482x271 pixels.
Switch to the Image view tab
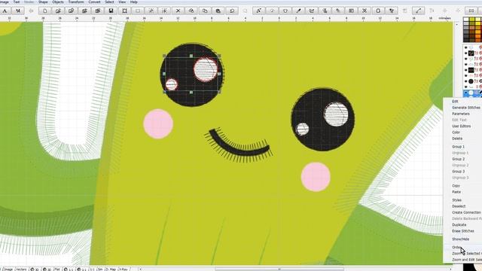[8, 269]
